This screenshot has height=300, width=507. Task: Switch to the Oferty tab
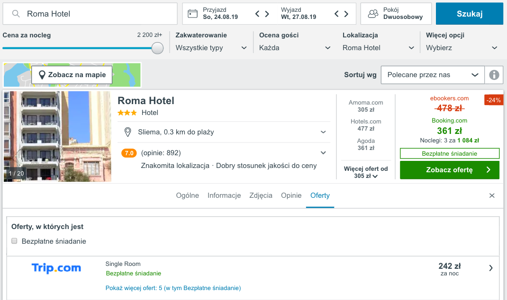click(320, 195)
